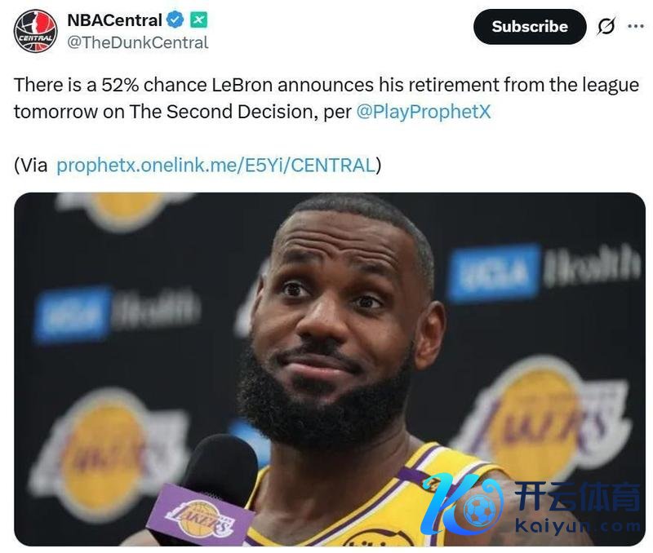
Task: Click the green ProphetX affiliate badge
Action: [199, 20]
